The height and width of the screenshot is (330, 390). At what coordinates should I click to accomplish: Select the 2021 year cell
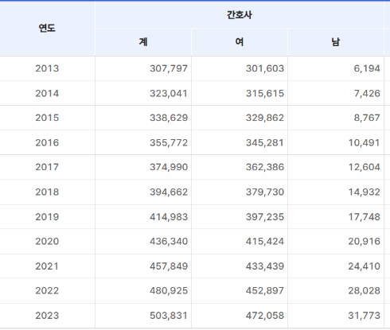(47, 266)
